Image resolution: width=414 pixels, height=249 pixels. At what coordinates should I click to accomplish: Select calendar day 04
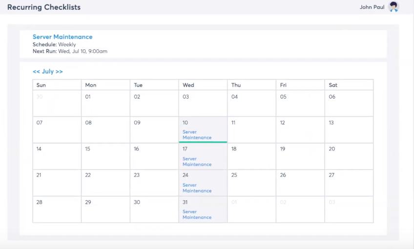click(251, 103)
